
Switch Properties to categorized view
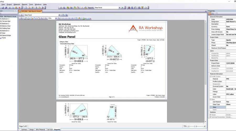(210, 14)
